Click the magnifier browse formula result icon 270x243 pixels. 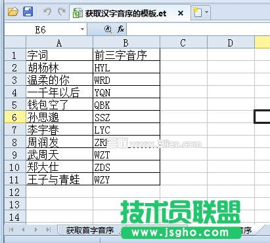click(108, 29)
